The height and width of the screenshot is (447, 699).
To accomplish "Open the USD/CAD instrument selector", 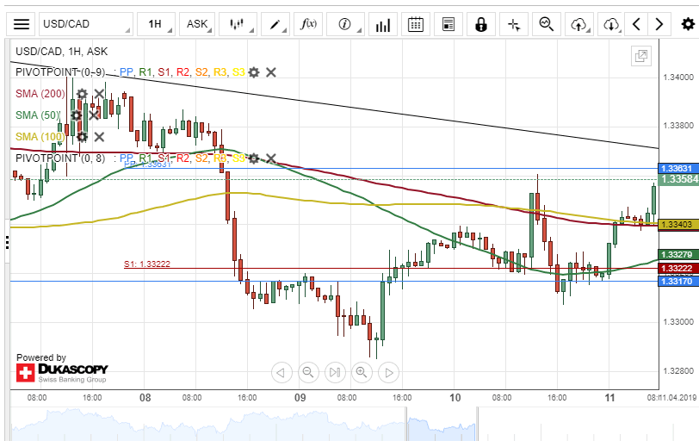I will coord(86,24).
